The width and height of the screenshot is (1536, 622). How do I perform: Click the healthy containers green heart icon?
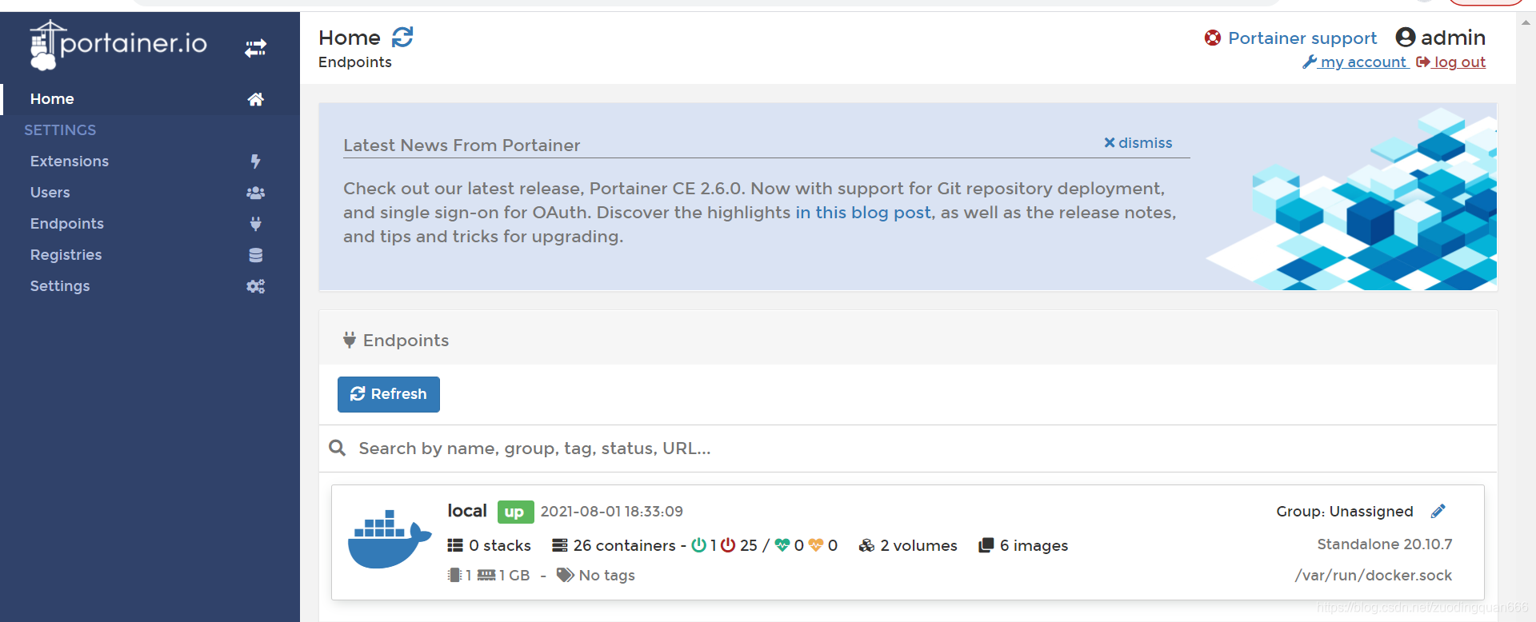782,545
